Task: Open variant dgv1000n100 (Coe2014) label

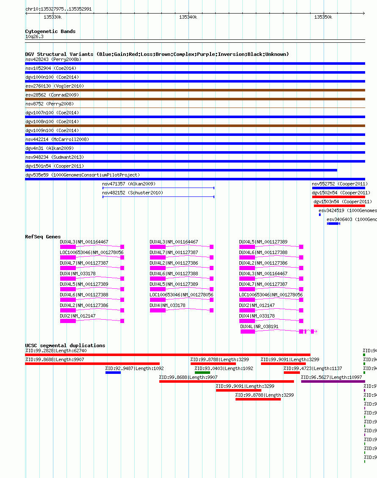Action: tap(52, 77)
